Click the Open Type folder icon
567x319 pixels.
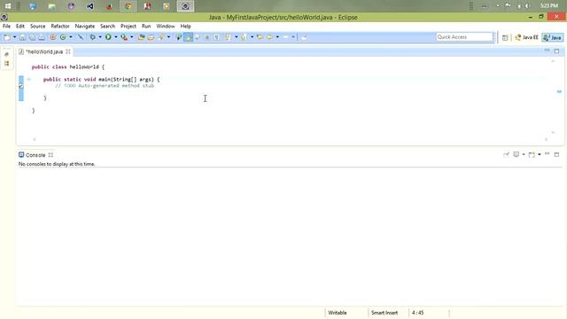pos(141,37)
